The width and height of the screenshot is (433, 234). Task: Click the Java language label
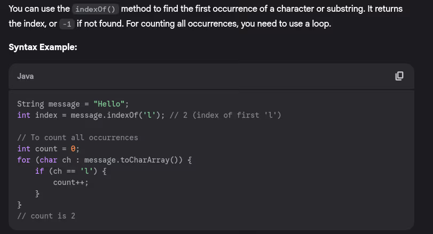[x=25, y=76]
